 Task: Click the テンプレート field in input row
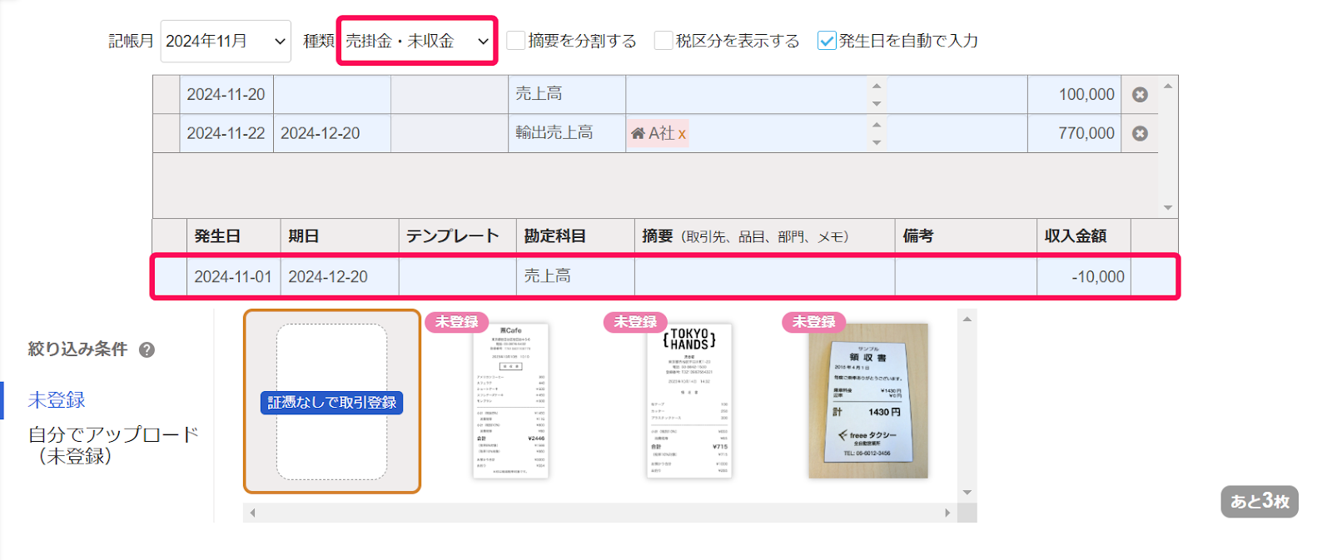(x=458, y=277)
